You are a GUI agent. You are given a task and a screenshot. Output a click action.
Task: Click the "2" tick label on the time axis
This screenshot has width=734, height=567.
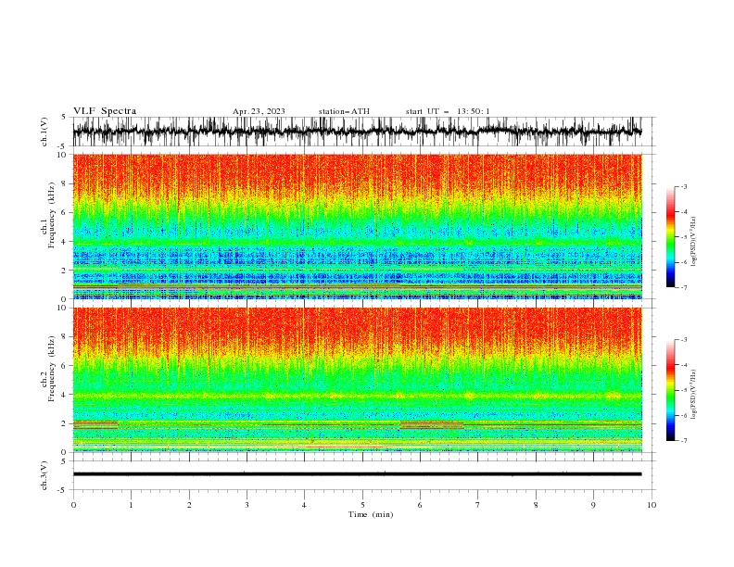189,505
